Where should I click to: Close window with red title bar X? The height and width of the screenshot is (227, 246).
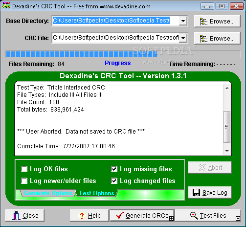[x=236, y=6]
